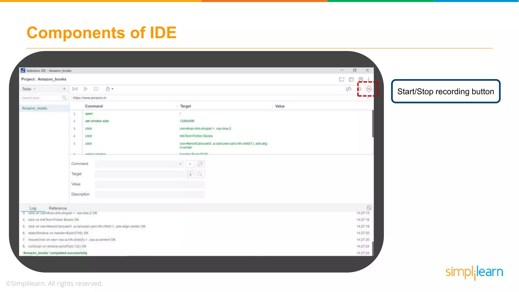This screenshot has width=519, height=292.
Task: Select the Amazon_books test
Action: 44,108
